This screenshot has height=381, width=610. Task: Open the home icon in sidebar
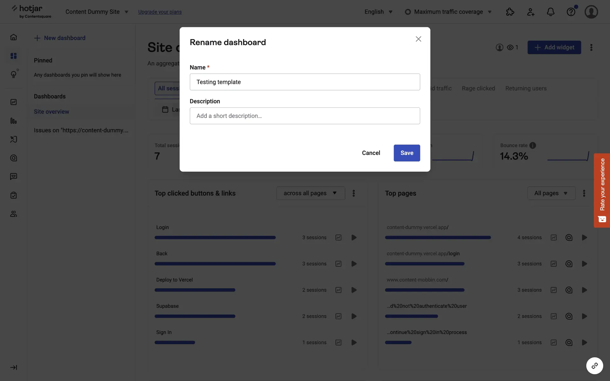[x=13, y=37]
